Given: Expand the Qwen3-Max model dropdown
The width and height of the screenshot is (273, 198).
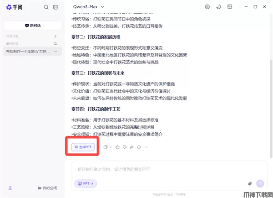Looking at the screenshot, I should point(89,7).
